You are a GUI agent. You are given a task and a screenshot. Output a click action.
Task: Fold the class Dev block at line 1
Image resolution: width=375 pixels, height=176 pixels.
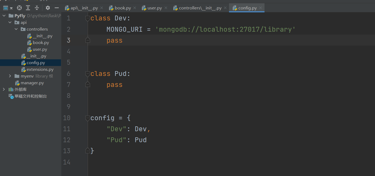tap(87, 18)
